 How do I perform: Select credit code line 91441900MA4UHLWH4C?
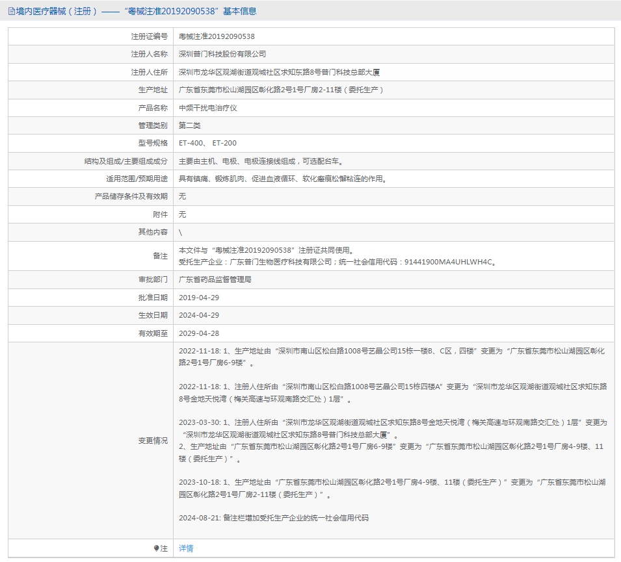338,262
